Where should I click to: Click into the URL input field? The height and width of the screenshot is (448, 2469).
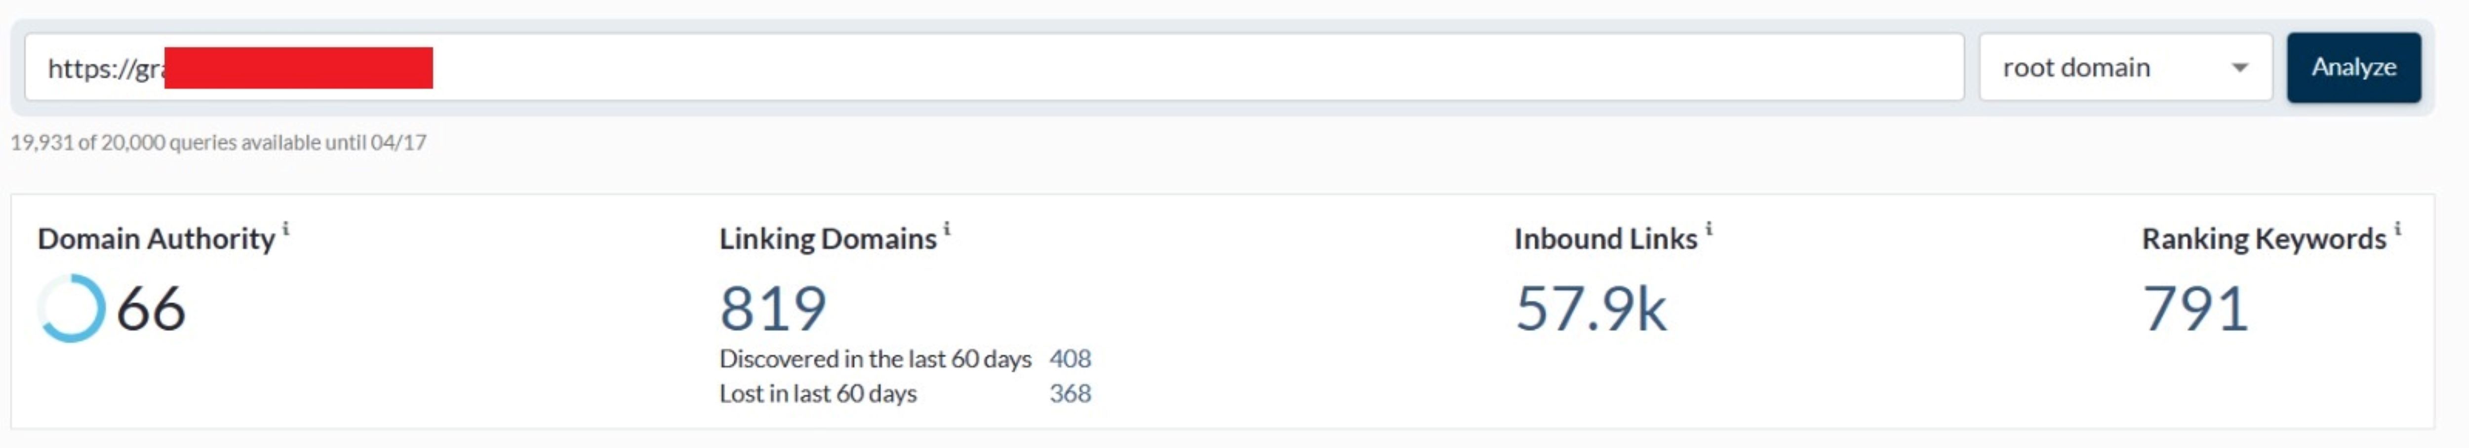point(1150,67)
